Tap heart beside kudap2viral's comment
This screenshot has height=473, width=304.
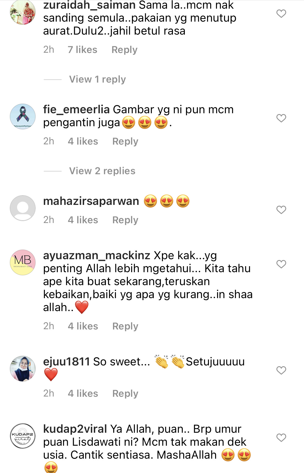click(x=281, y=438)
